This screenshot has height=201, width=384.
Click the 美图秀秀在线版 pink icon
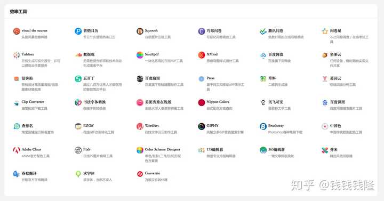click(x=140, y=102)
